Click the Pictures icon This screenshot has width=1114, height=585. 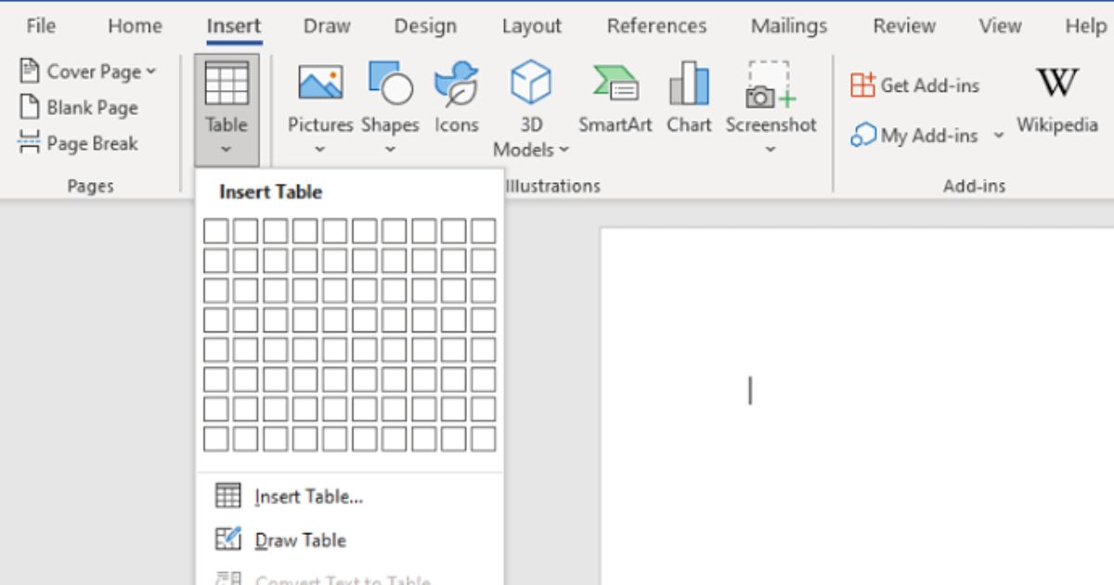(x=320, y=83)
